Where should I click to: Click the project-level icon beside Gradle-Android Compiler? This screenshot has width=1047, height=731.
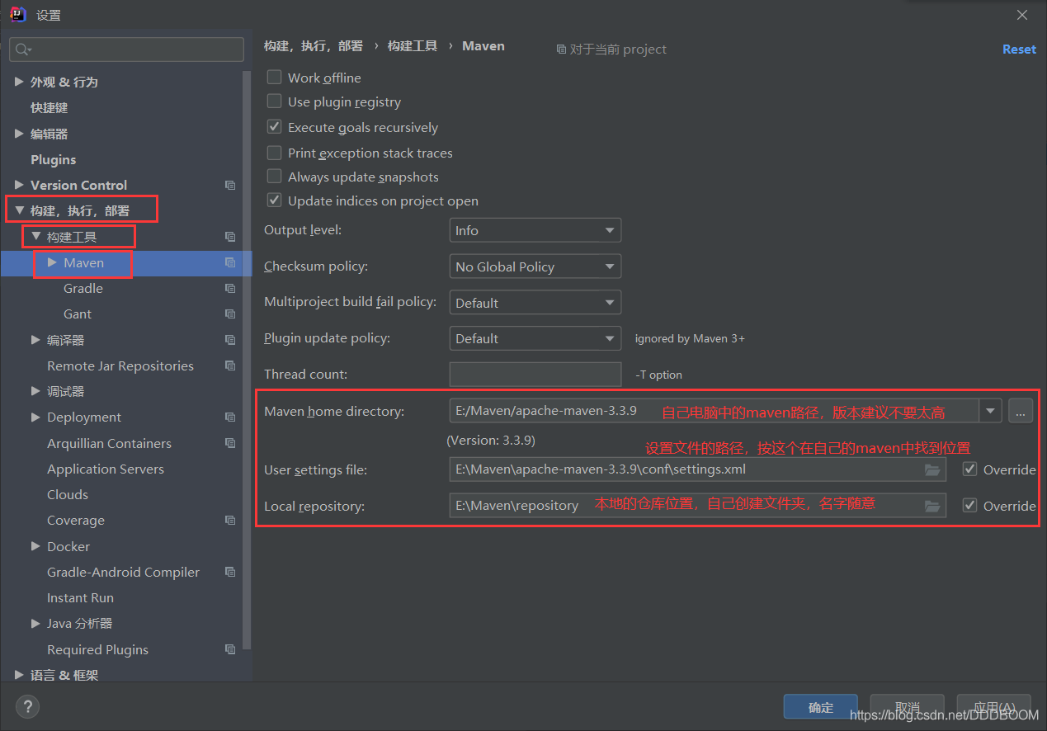[x=230, y=573]
